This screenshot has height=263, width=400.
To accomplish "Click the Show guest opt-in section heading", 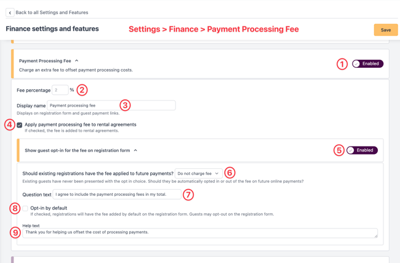I will coord(78,150).
